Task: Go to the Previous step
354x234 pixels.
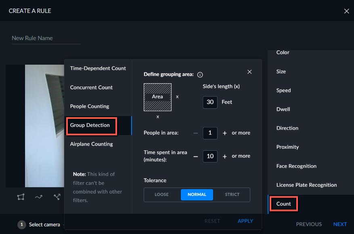Action: [309, 224]
